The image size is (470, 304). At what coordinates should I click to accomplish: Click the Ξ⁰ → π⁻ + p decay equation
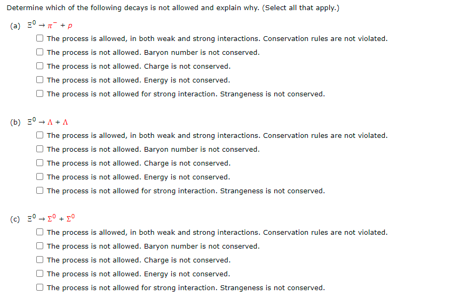pyautogui.click(x=50, y=25)
